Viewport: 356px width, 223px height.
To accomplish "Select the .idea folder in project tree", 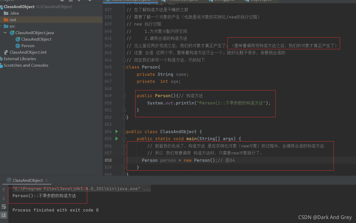I will pyautogui.click(x=14, y=13).
